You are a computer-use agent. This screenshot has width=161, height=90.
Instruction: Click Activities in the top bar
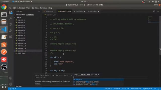tap(5, 2)
